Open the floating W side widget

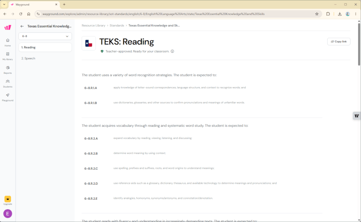356,116
